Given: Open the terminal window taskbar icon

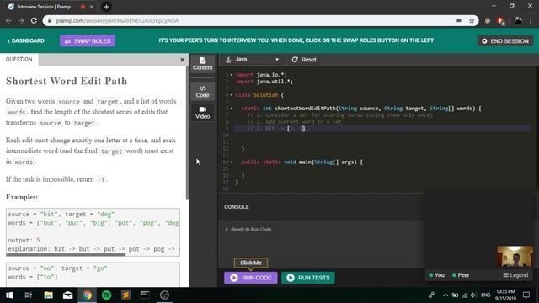Looking at the screenshot, I should pos(145,295).
